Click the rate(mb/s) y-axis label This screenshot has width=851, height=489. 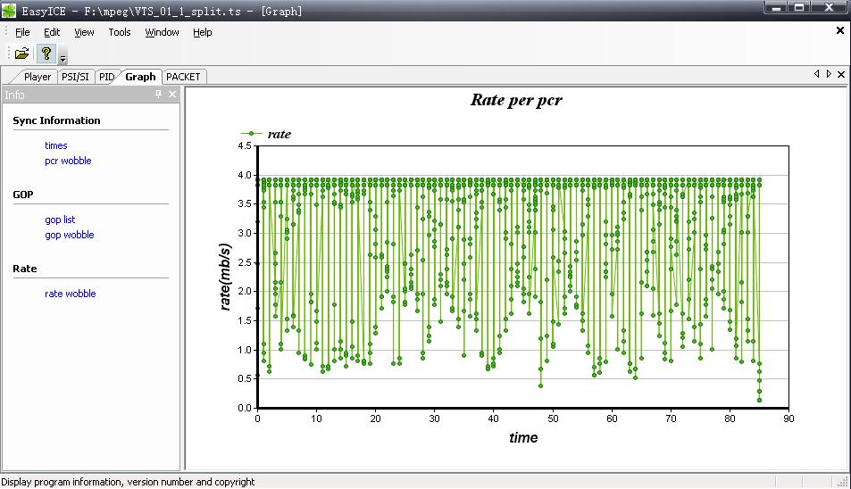tap(225, 277)
